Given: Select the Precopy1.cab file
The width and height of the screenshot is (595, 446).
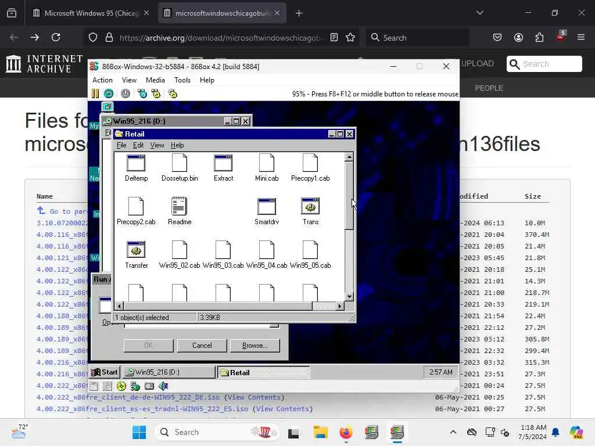Looking at the screenshot, I should [310, 168].
